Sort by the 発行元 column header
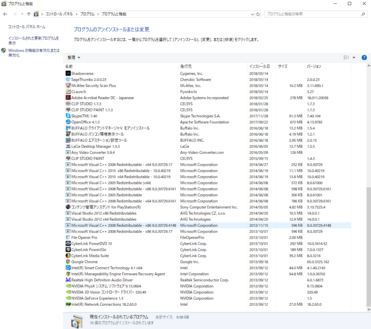The image size is (371, 329). click(186, 67)
